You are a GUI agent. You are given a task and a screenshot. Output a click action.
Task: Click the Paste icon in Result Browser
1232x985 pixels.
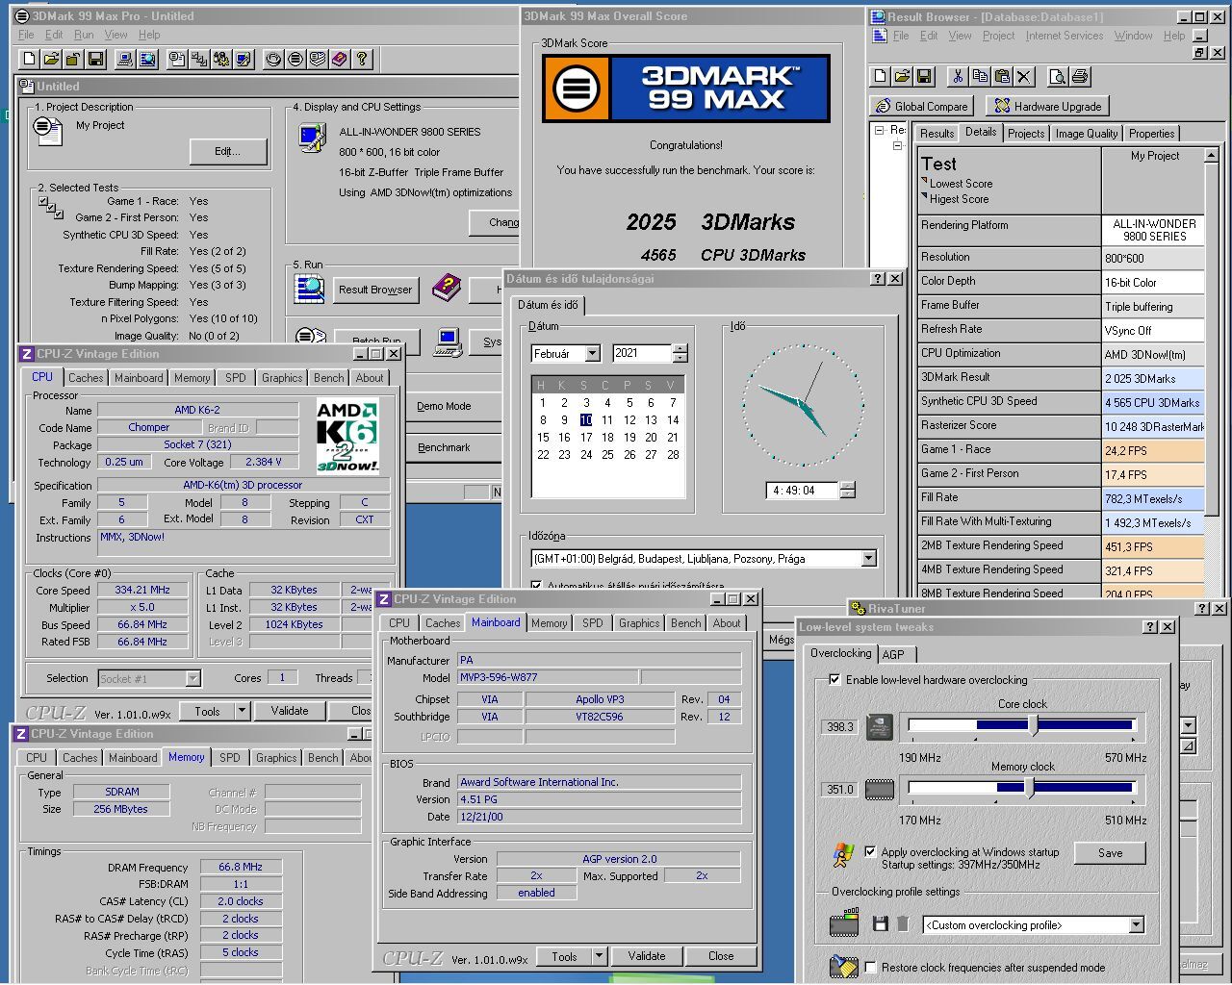[1002, 77]
